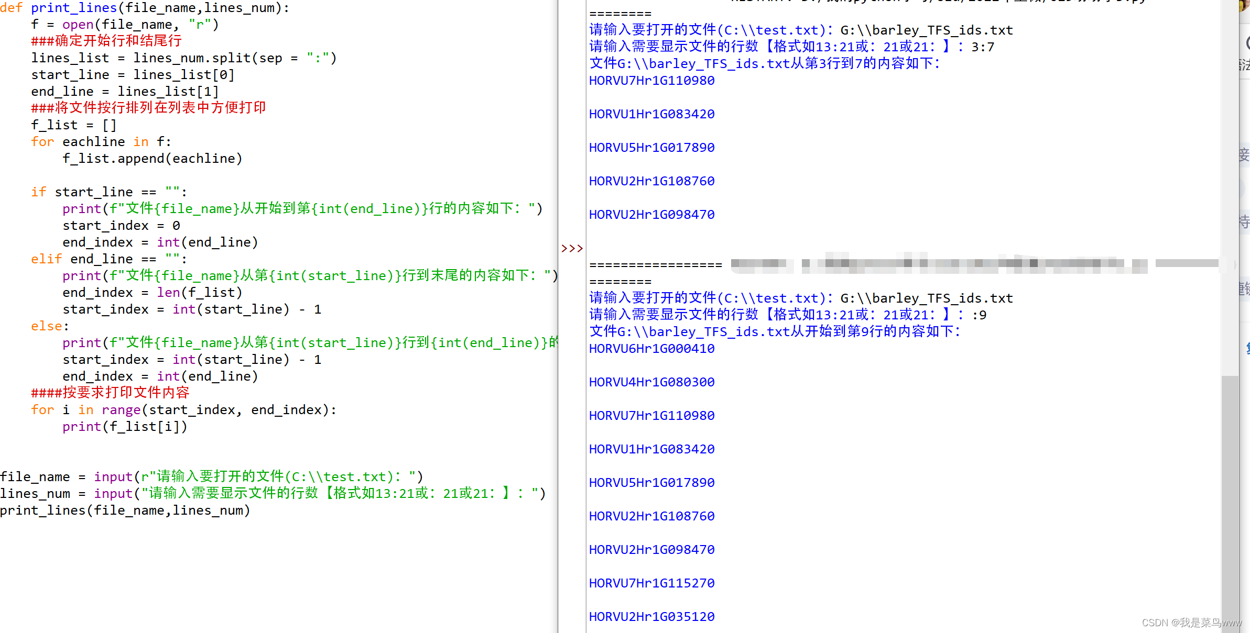Click the f_list.append(eachline) statement
The height and width of the screenshot is (633, 1250).
coord(152,159)
